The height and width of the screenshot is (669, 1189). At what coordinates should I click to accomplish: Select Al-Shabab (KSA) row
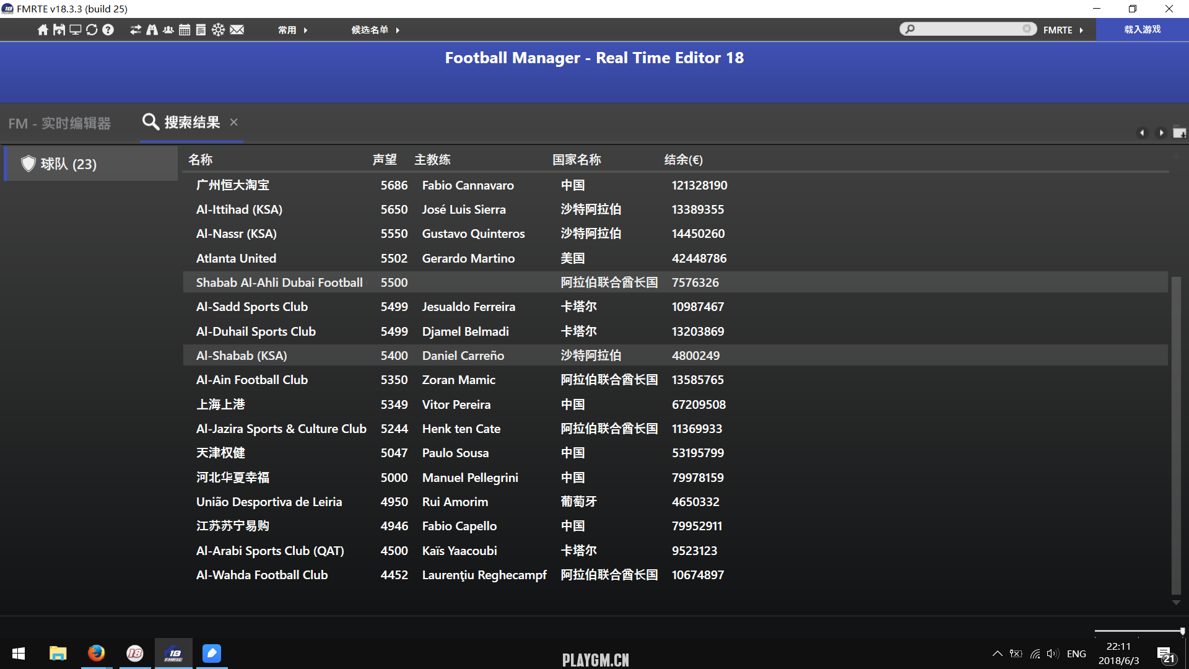point(675,356)
